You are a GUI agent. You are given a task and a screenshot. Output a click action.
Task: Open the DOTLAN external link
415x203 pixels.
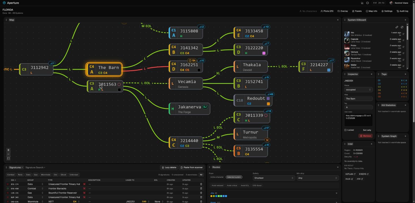click(350, 174)
